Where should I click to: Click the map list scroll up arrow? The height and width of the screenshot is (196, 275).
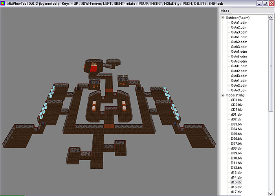tap(271, 17)
